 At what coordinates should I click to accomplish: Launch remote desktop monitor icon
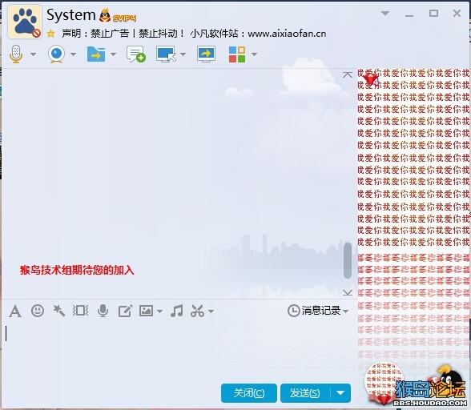point(166,54)
